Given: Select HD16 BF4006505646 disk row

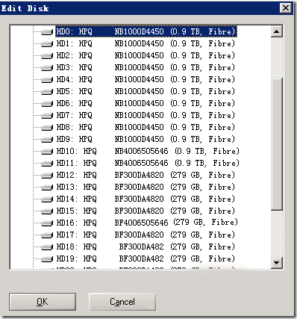Looking at the screenshot, I should point(147,223).
